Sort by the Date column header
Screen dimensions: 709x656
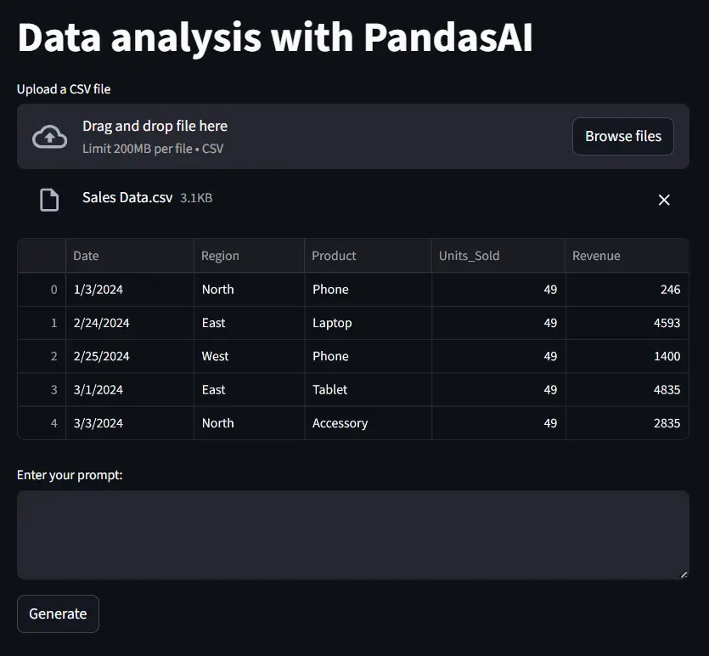point(129,256)
